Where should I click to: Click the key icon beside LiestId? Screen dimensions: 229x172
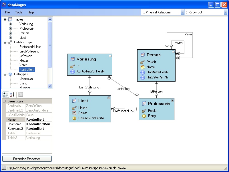(74, 108)
